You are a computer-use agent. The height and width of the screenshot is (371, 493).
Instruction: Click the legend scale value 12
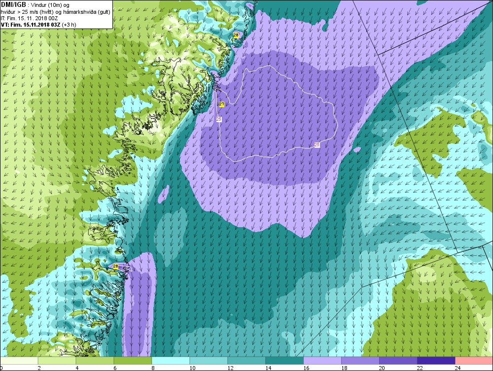tap(230, 368)
